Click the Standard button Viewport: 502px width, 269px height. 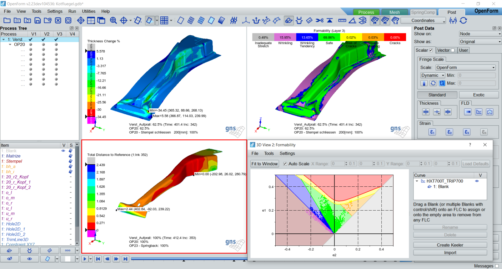437,95
